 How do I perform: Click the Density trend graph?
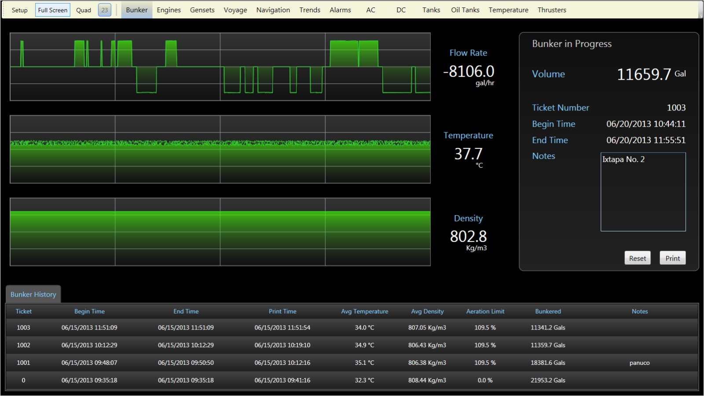pyautogui.click(x=220, y=232)
